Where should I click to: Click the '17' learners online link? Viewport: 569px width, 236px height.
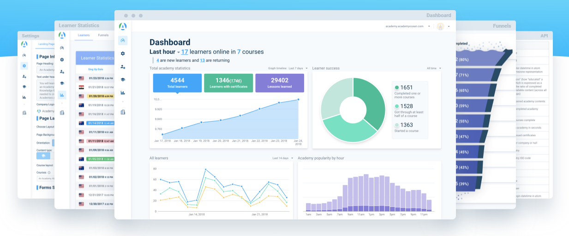pyautogui.click(x=185, y=52)
